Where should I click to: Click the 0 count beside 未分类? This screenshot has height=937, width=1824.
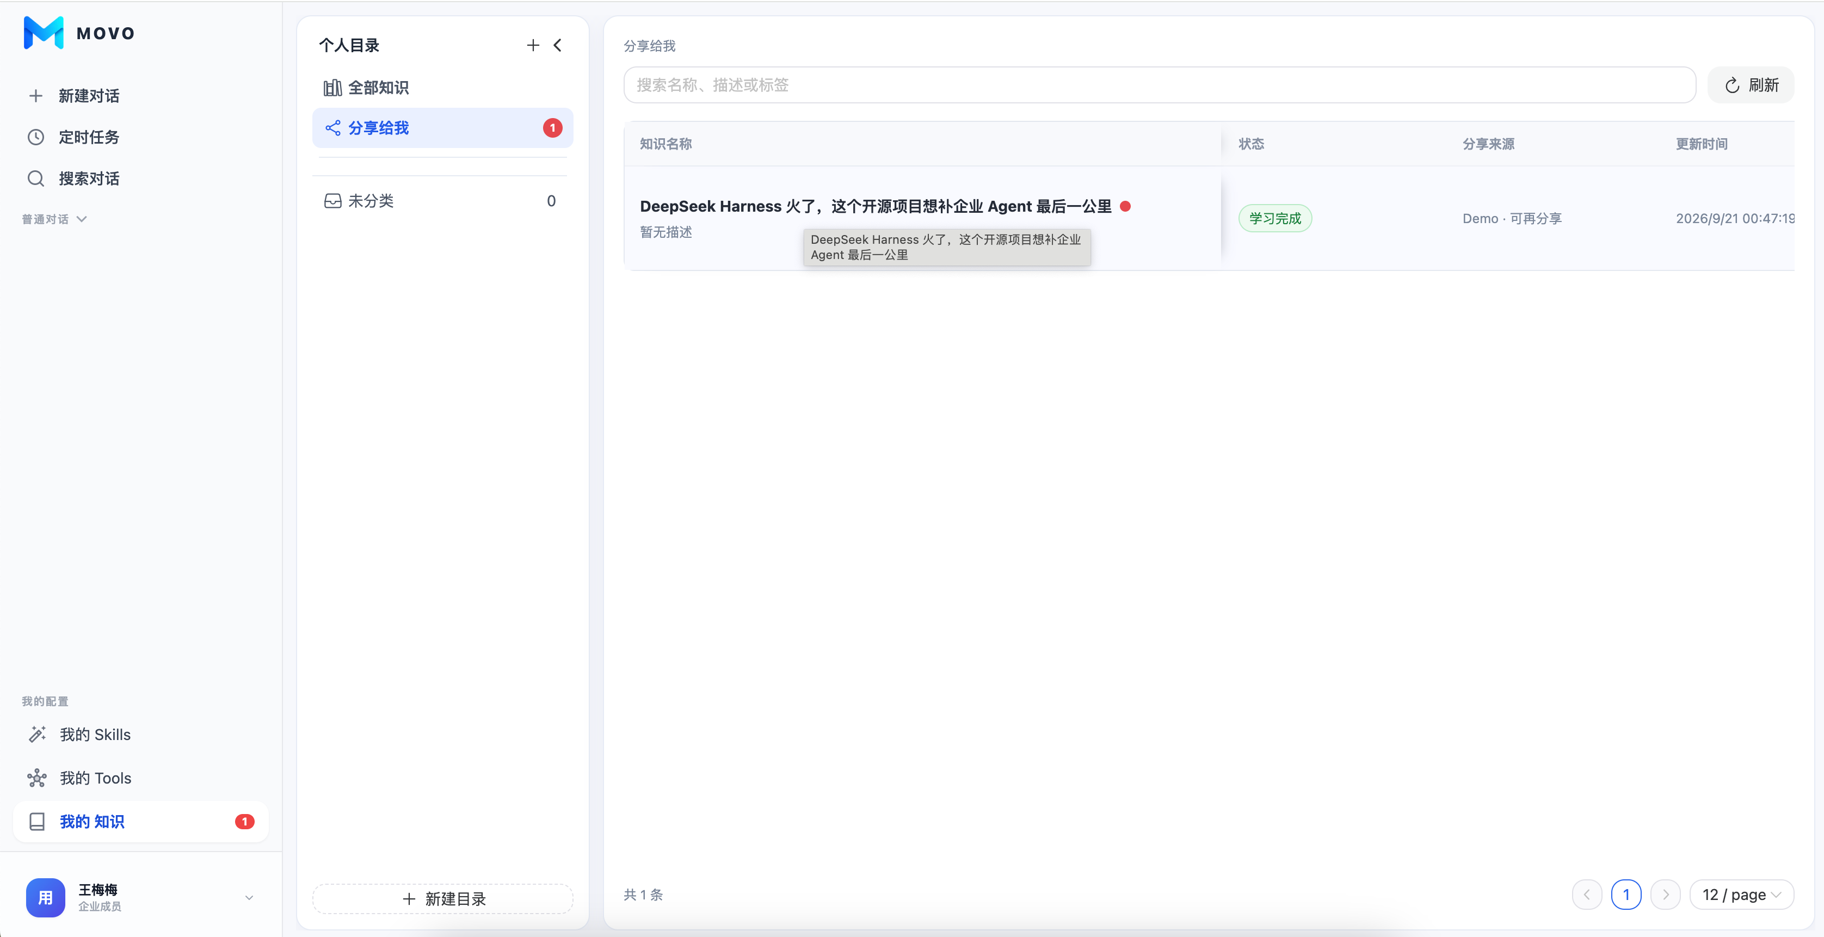click(x=552, y=201)
